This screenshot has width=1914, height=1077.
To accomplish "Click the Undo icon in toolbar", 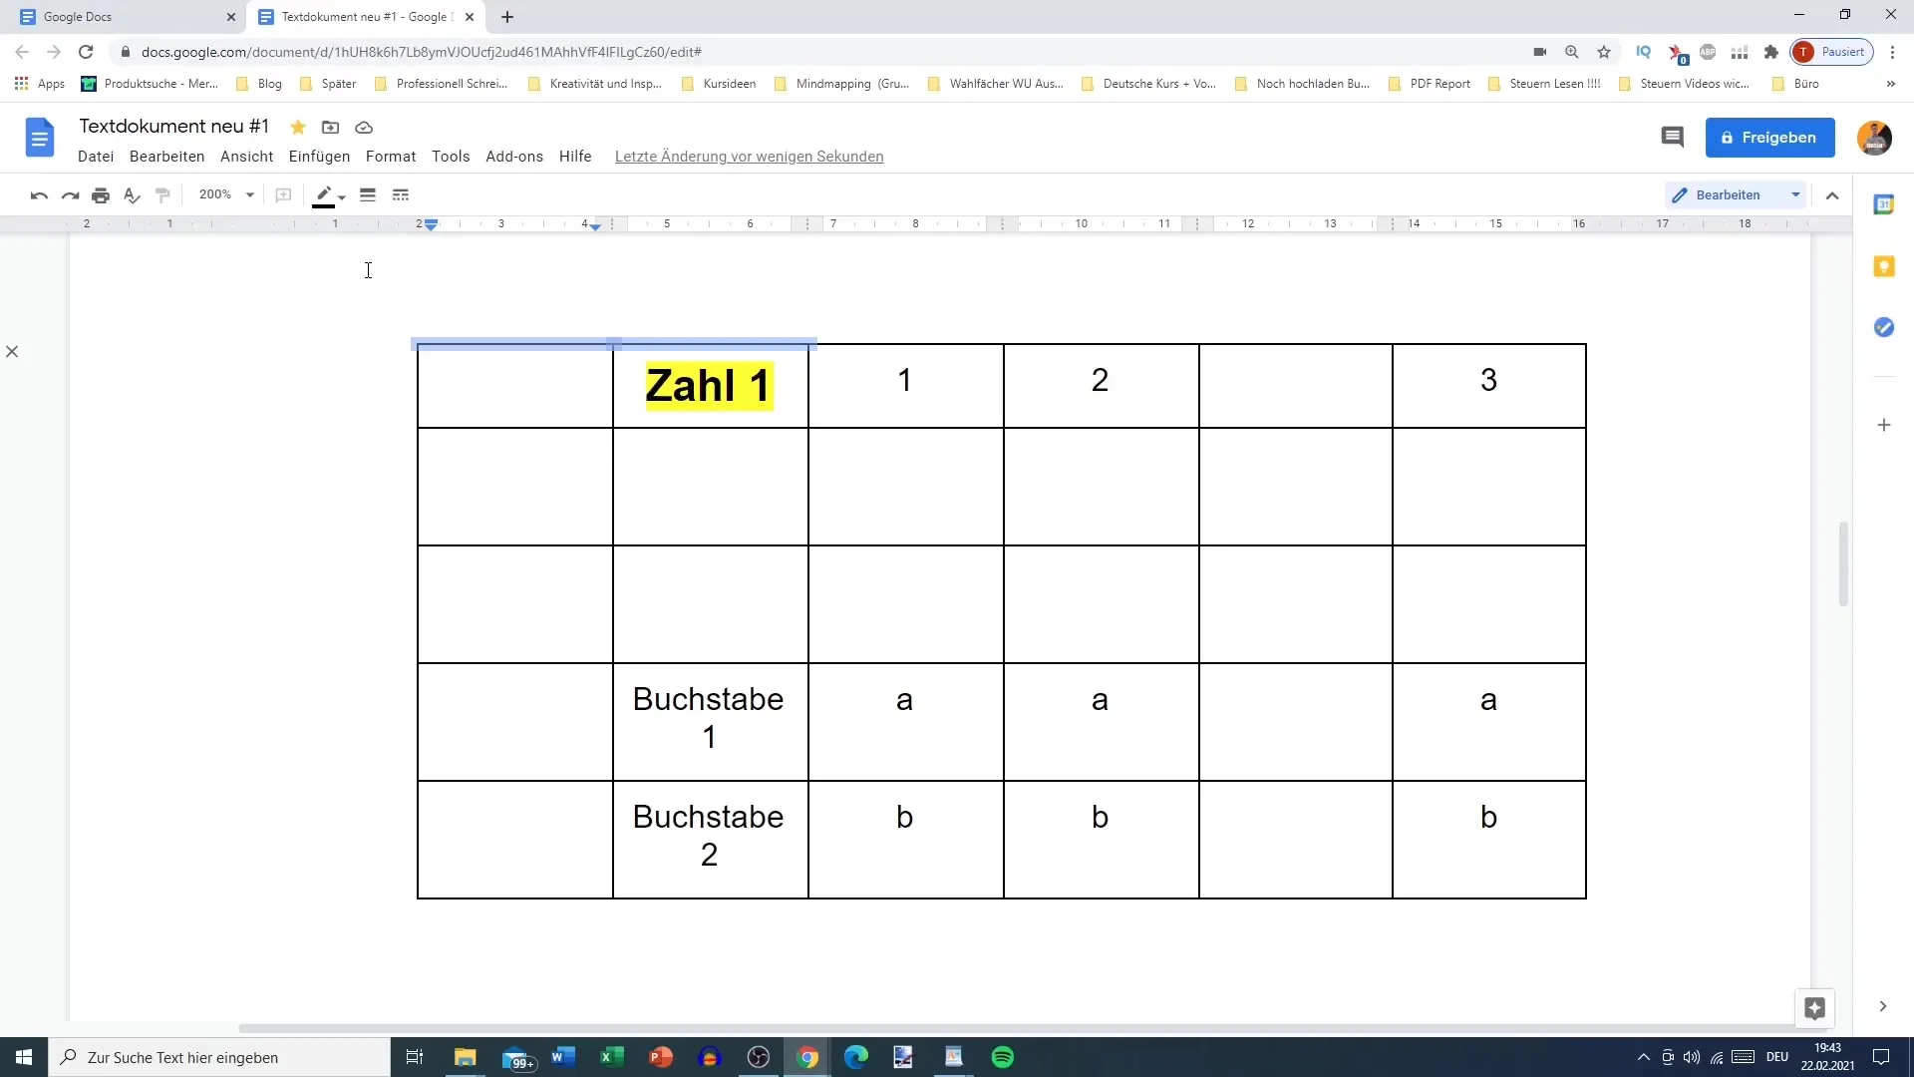I will tap(40, 194).
